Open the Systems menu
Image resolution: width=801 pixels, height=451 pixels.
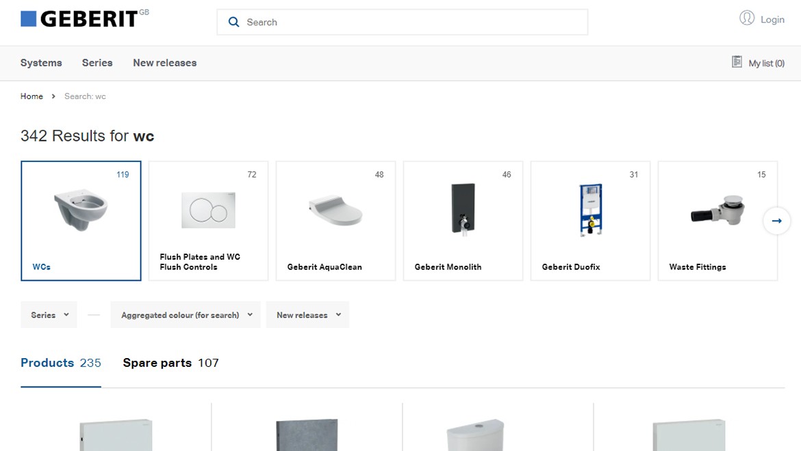coord(41,63)
